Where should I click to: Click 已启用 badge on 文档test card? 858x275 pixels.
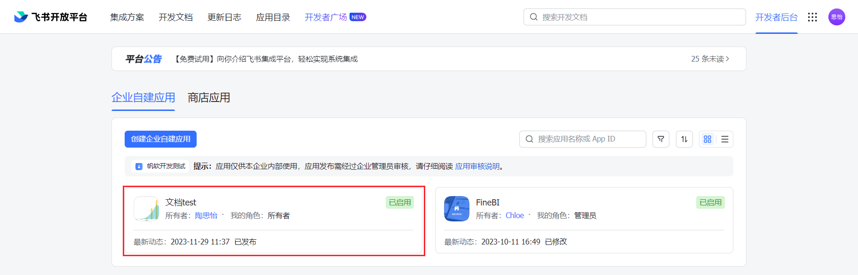pyautogui.click(x=400, y=202)
